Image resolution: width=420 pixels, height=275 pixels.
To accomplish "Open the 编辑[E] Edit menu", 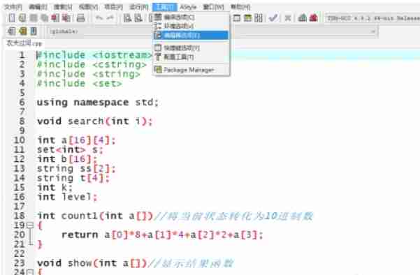I will pyautogui.click(x=38, y=7).
